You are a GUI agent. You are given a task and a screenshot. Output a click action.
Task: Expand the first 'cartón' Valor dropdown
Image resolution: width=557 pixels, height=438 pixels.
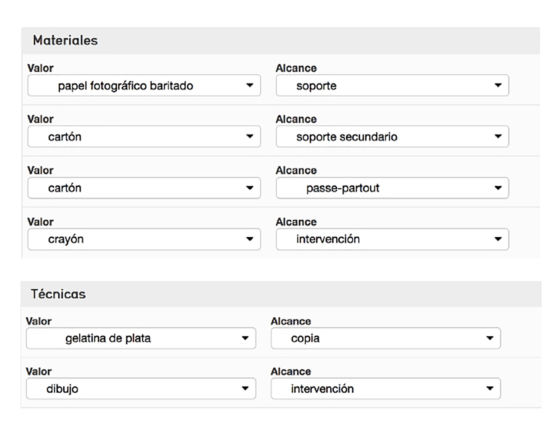[144, 137]
